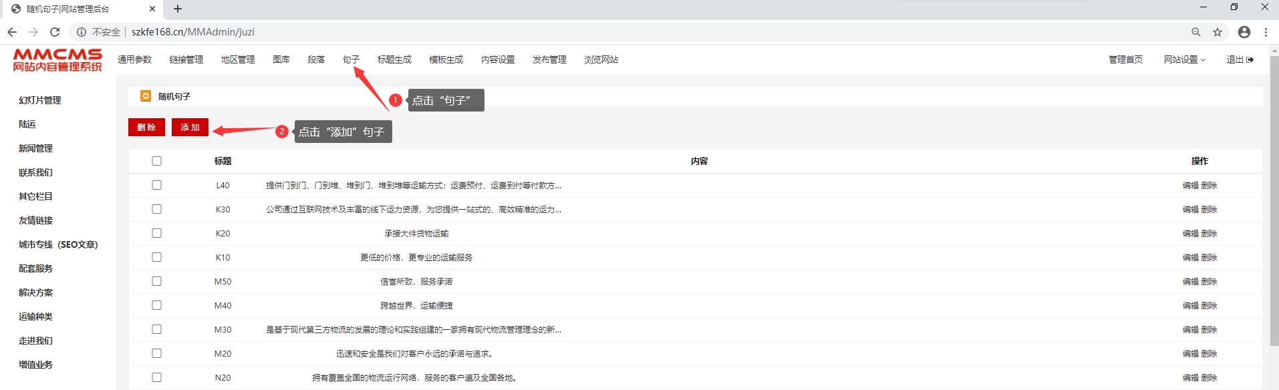Go to 标题生成 in top navigation
This screenshot has width=1279, height=390.
(394, 59)
